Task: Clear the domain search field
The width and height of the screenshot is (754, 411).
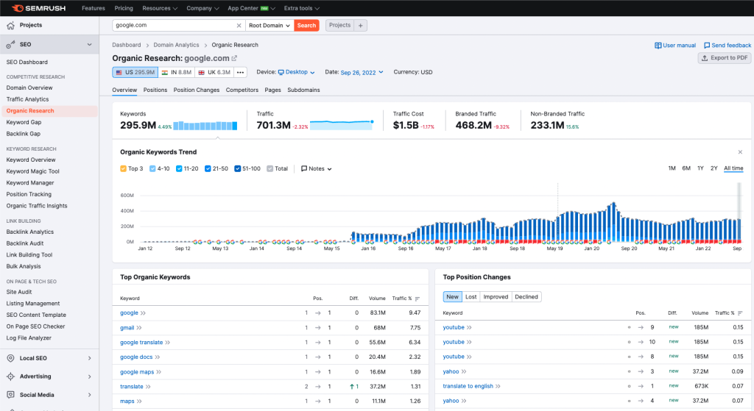Action: point(239,26)
